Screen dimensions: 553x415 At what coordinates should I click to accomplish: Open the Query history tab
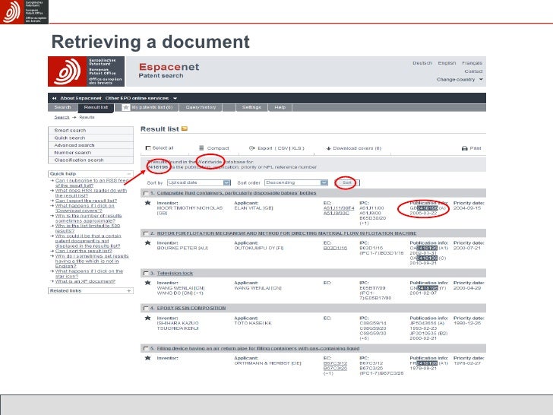click(x=201, y=107)
